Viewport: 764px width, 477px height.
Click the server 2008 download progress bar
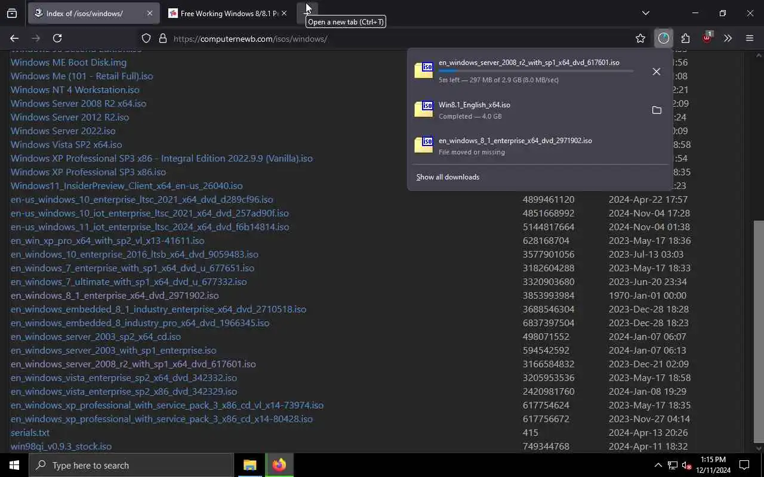tap(536, 71)
